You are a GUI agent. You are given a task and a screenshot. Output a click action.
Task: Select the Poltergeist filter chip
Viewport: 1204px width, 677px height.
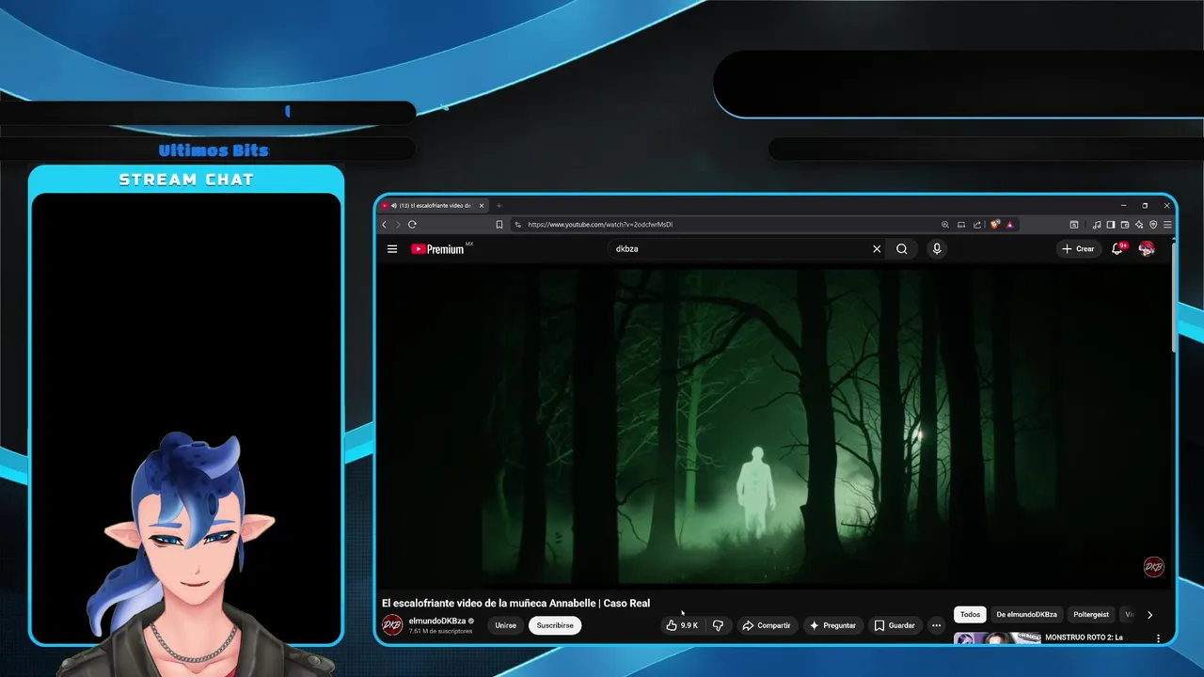tap(1091, 614)
